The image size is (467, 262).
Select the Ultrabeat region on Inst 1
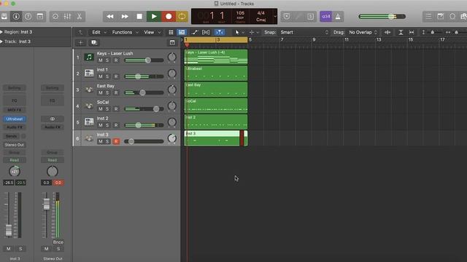[216, 73]
